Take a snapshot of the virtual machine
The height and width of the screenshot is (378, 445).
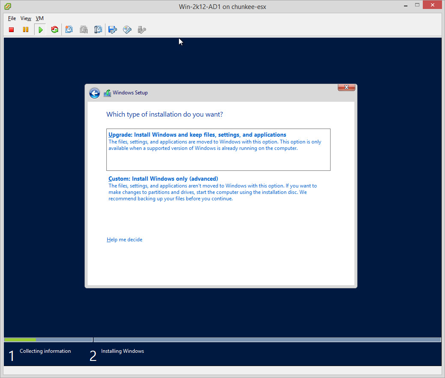click(x=69, y=30)
